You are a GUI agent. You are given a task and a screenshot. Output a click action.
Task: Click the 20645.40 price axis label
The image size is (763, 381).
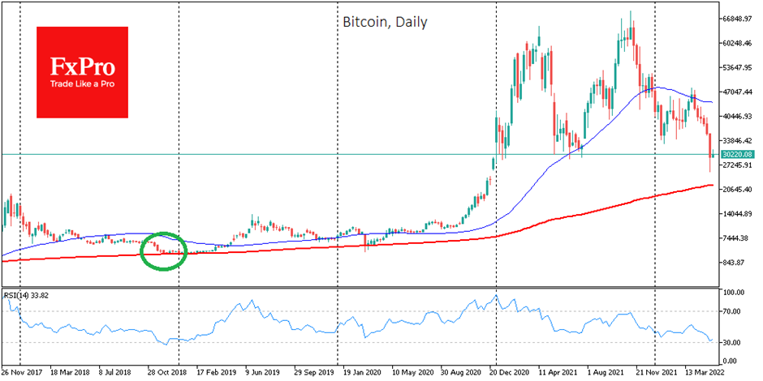point(738,190)
